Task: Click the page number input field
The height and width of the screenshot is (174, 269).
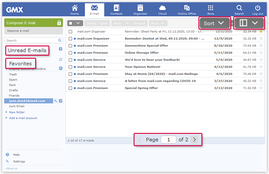Action: (168, 140)
